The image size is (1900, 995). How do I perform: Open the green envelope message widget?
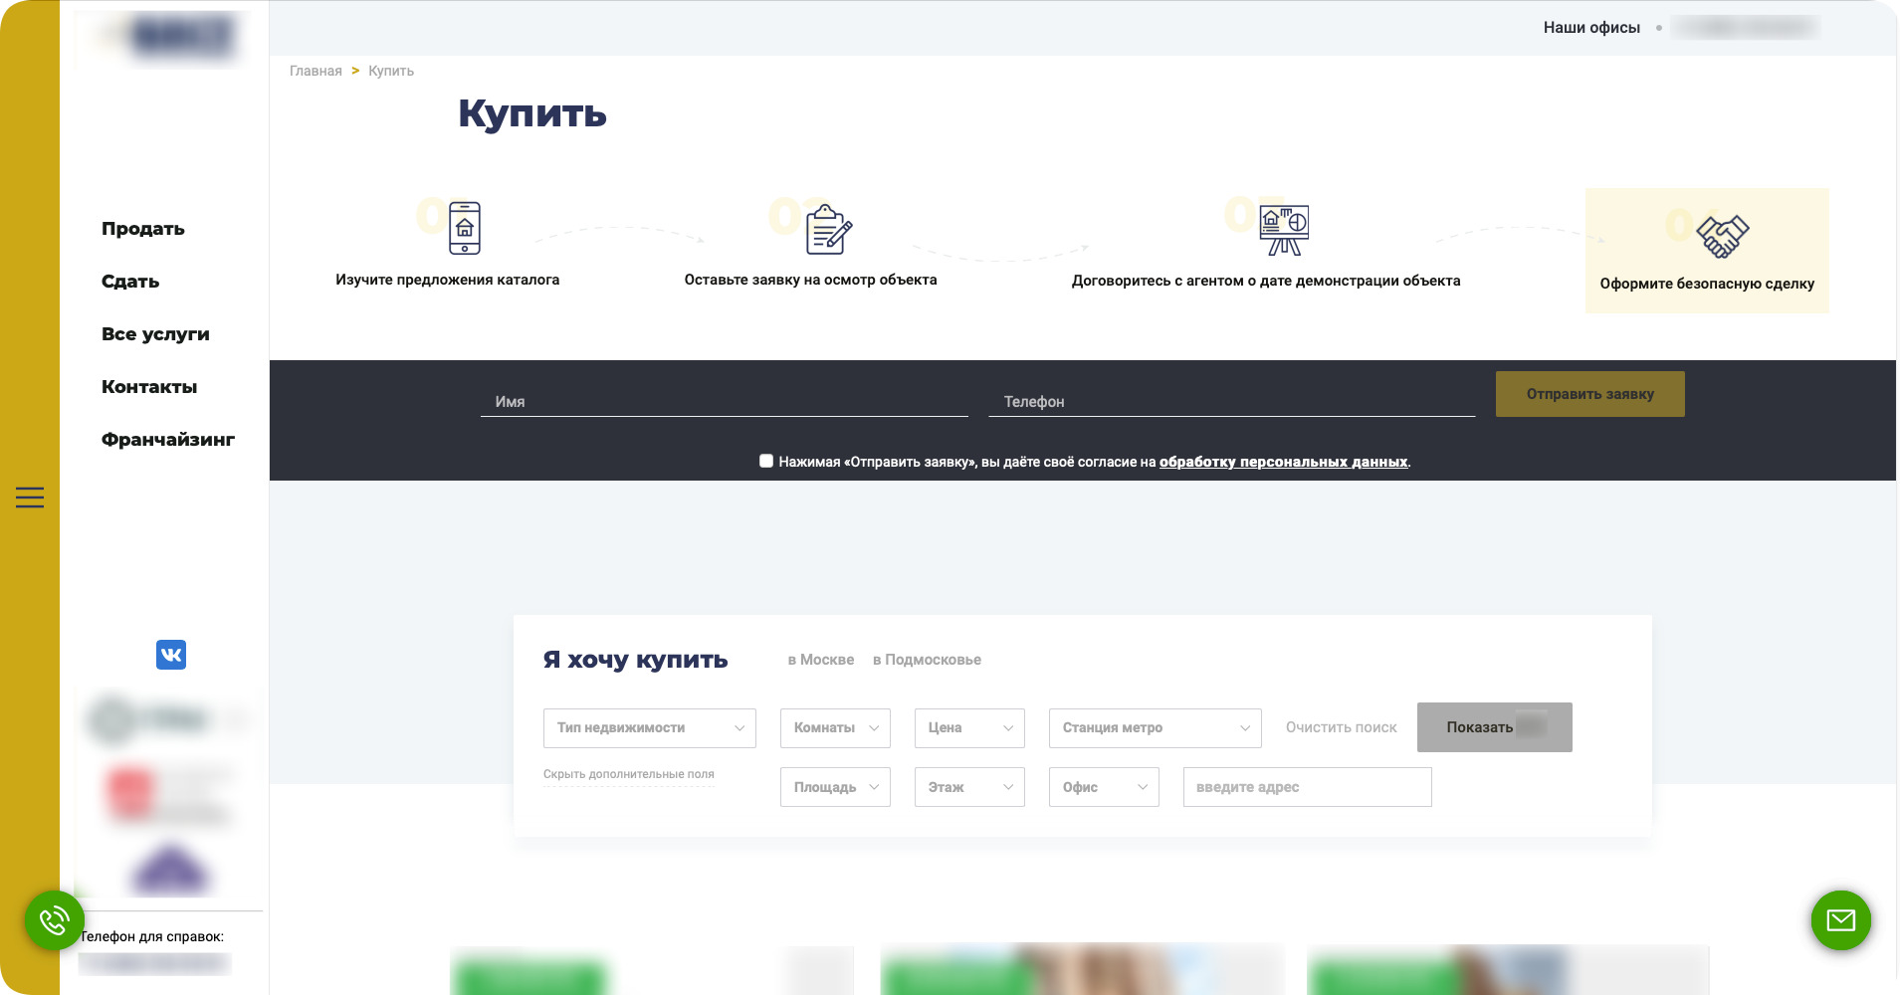click(x=1840, y=920)
